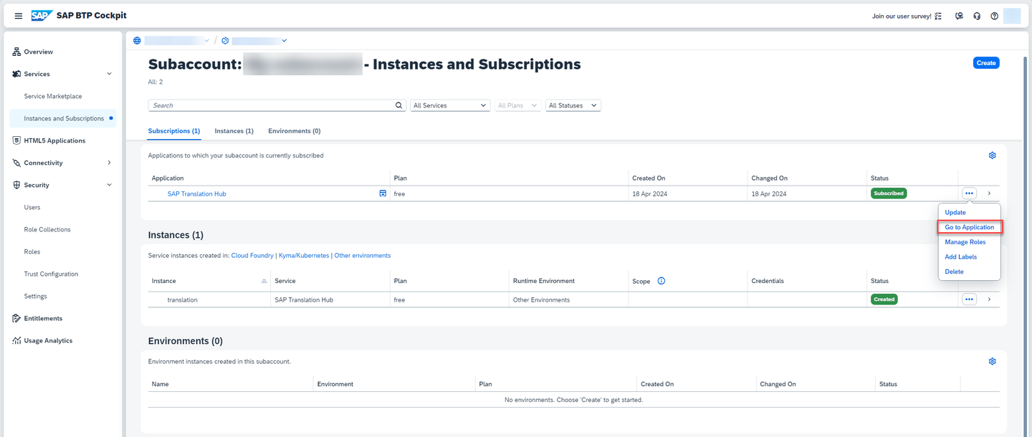This screenshot has height=437, width=1032.
Task: Open the All Services filter dropdown
Action: 451,105
